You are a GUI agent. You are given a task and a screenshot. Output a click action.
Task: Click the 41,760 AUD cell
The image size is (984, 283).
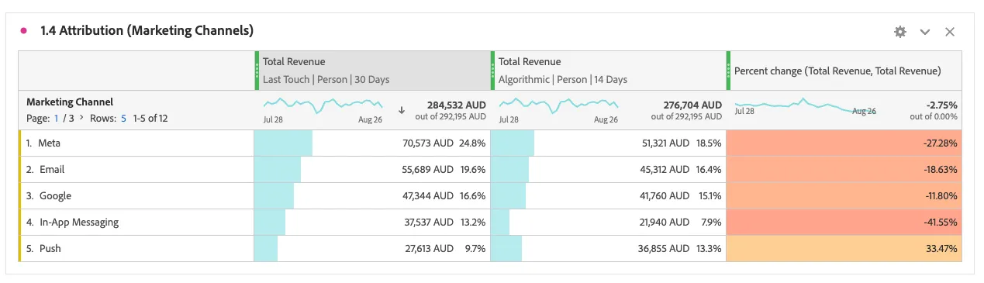pos(608,196)
